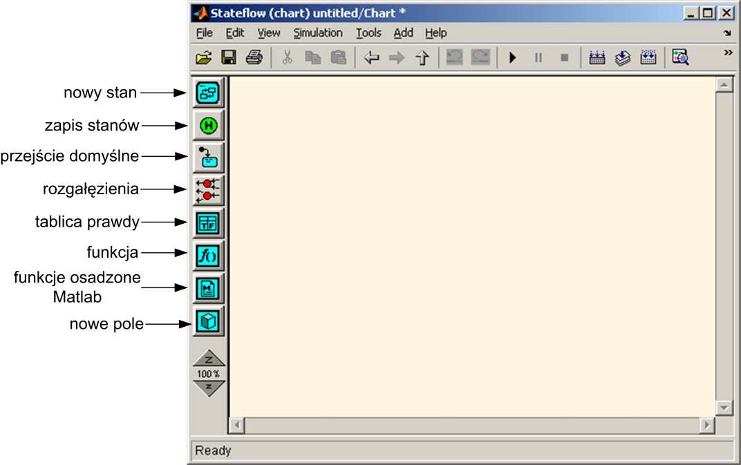Close the Stateflow chart window

tap(726, 13)
